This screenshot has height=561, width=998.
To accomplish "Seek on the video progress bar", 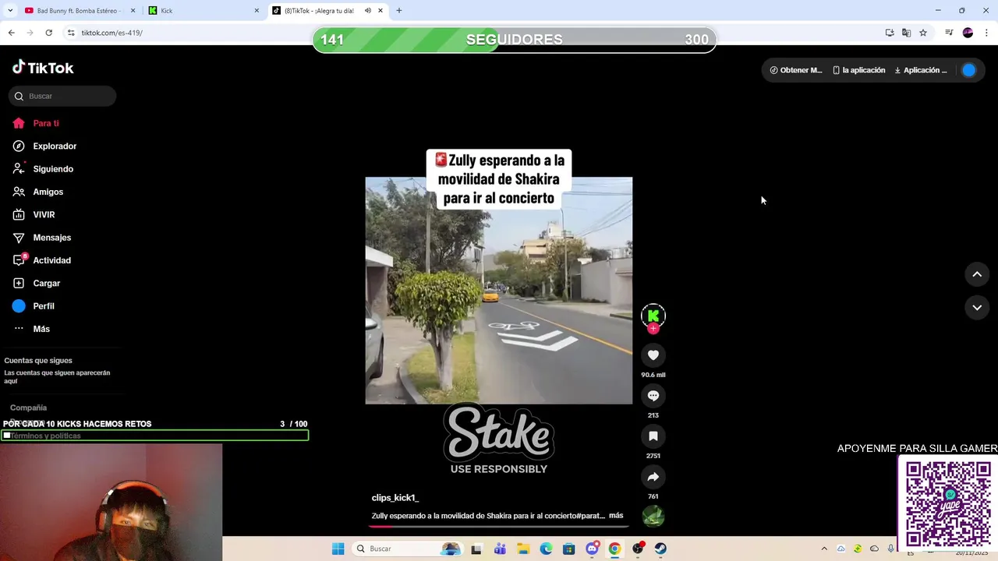I will tap(499, 527).
